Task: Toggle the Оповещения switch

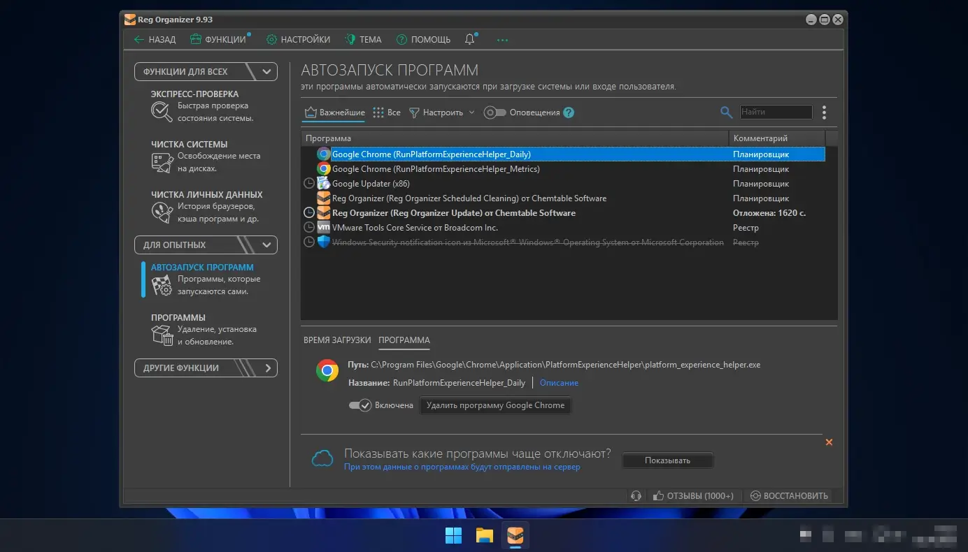Action: 494,112
